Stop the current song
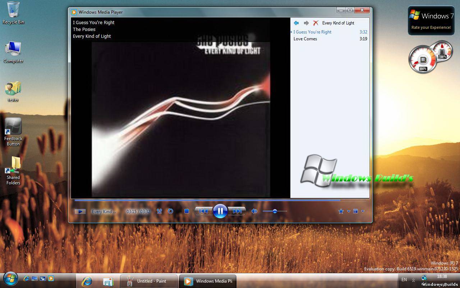 point(187,211)
